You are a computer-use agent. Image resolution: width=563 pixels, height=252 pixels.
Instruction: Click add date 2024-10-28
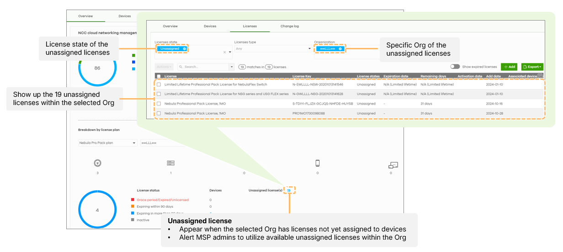coord(494,113)
